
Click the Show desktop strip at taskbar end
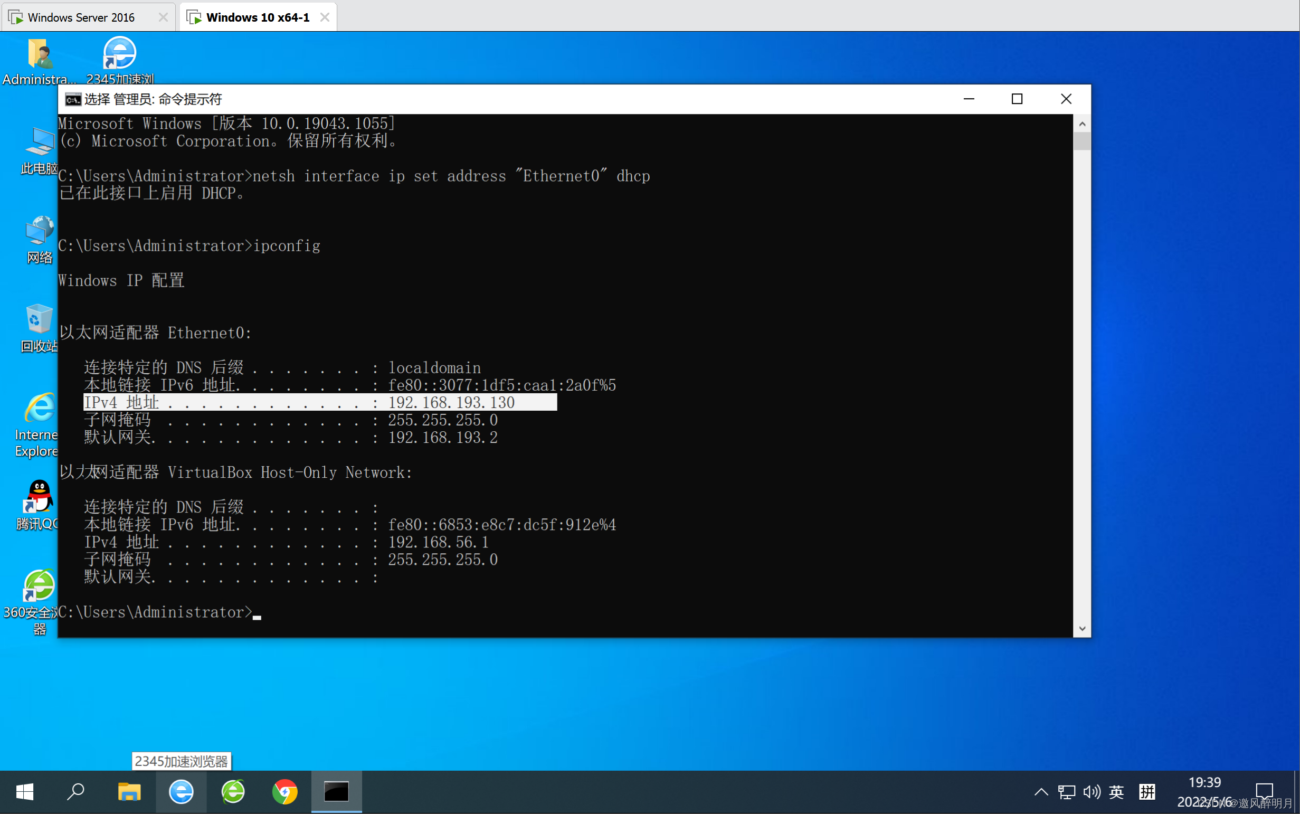click(x=1297, y=792)
